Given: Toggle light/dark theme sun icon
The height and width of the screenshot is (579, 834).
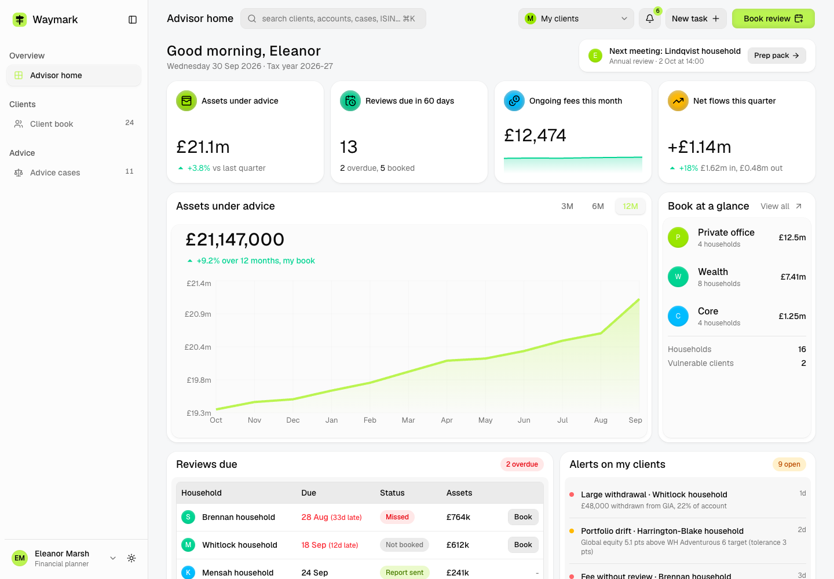Looking at the screenshot, I should 131,558.
